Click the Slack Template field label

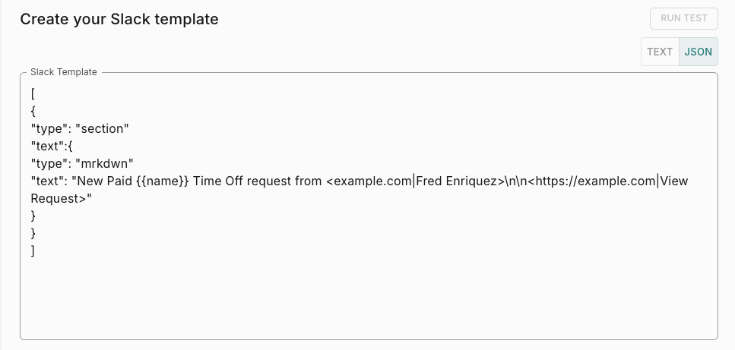pos(64,72)
